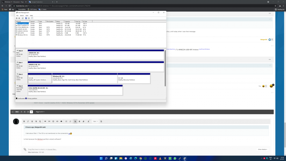
Task: Click the Capacity column header
Action: [x=69, y=21]
